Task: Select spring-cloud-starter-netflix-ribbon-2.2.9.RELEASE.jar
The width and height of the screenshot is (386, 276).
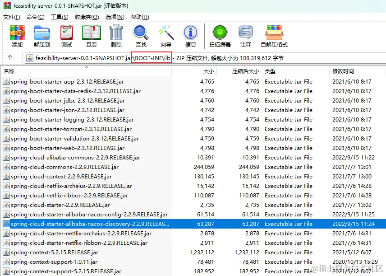Action: coord(79,243)
